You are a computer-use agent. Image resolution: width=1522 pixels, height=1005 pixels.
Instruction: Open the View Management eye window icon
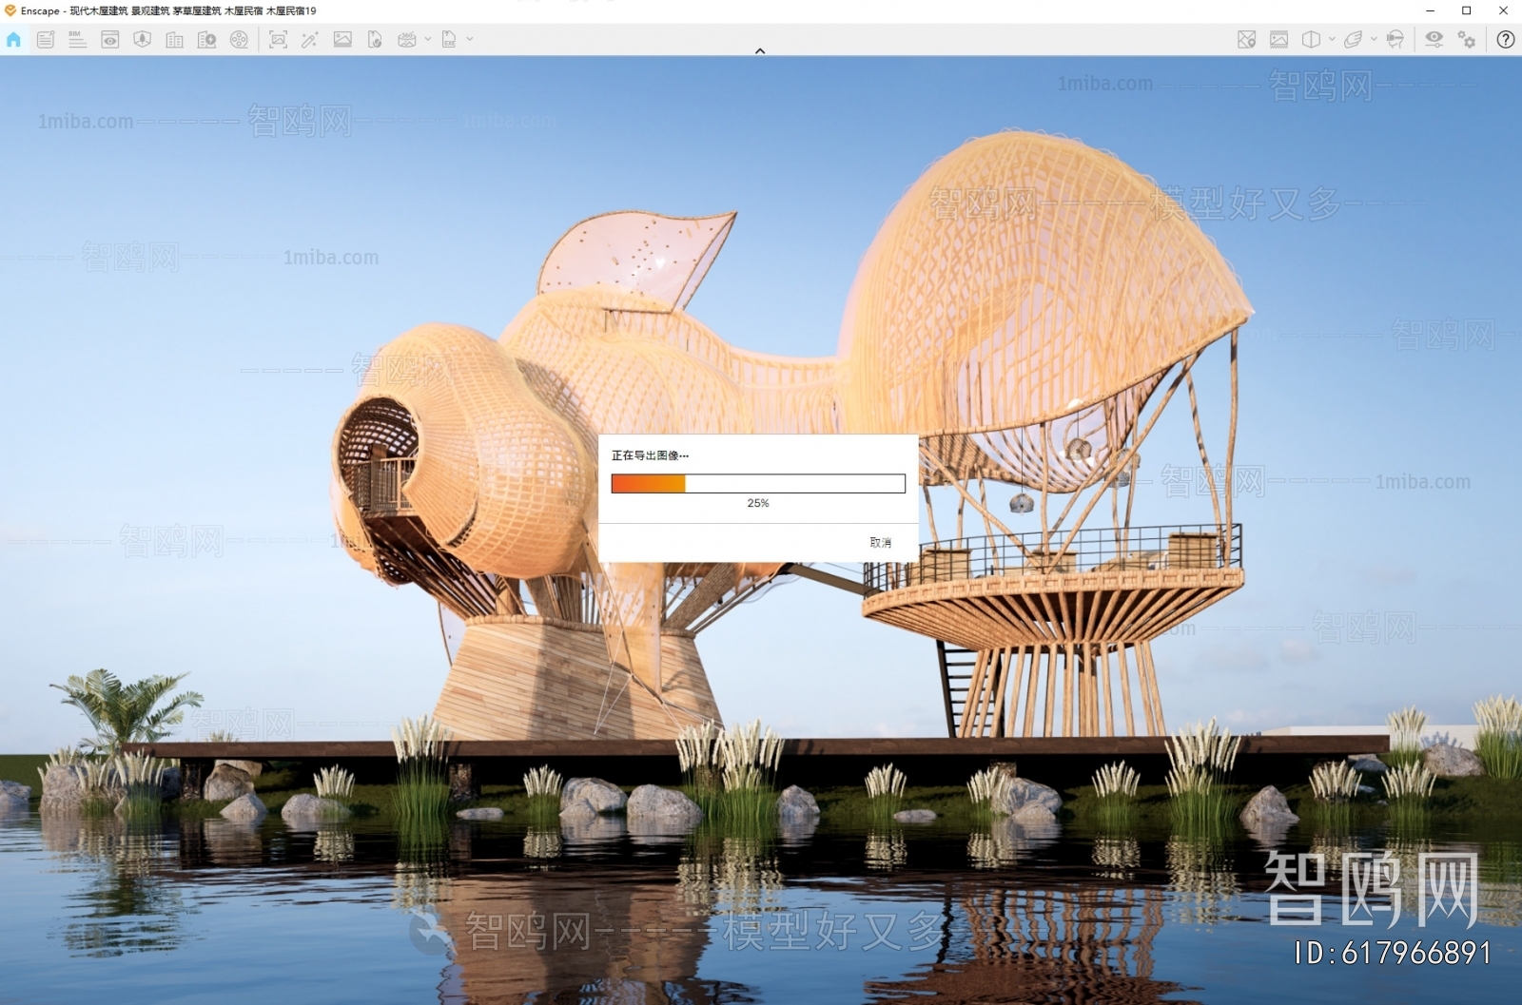click(110, 39)
